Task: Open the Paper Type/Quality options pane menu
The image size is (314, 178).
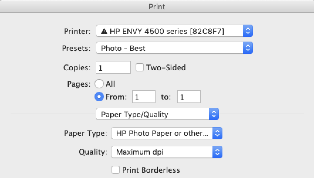Action: [153, 114]
